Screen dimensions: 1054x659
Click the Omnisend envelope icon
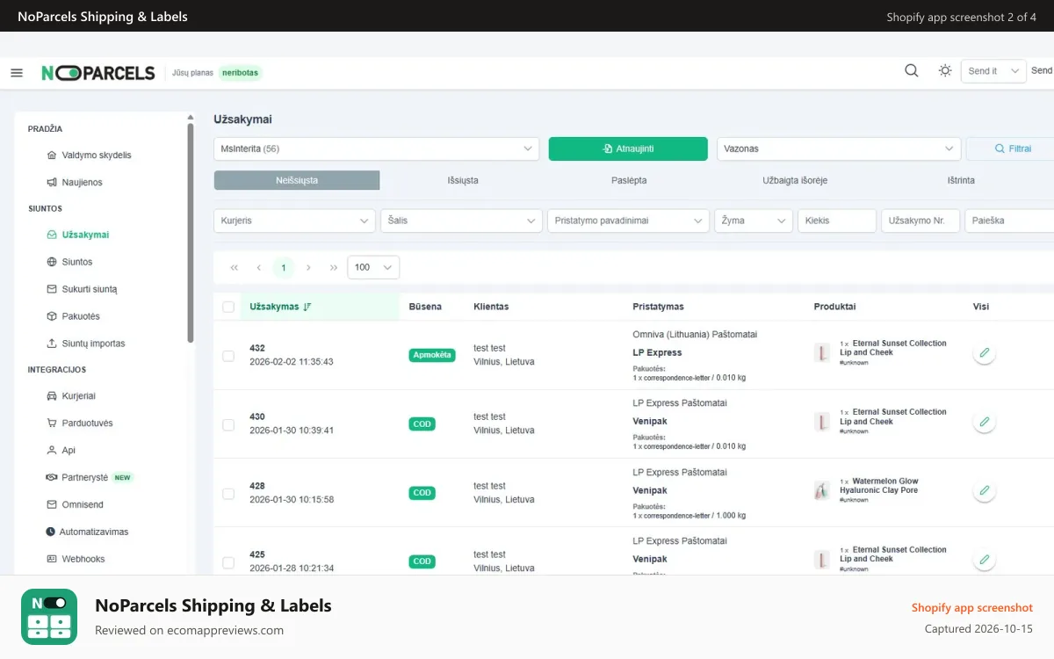coord(51,505)
